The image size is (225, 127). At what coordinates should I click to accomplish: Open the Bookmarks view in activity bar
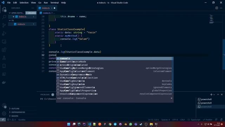4,66
